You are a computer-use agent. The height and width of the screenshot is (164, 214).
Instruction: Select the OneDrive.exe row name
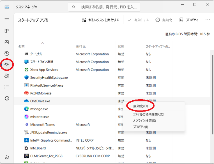(x=40, y=101)
